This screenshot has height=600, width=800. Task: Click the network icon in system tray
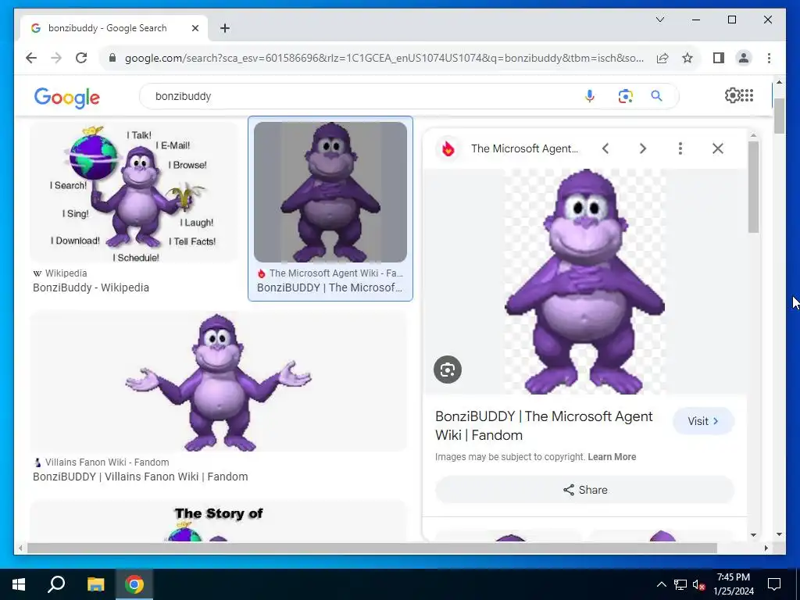click(x=680, y=584)
